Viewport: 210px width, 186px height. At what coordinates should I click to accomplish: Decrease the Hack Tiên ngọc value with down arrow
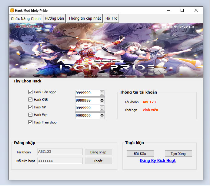[102, 94]
